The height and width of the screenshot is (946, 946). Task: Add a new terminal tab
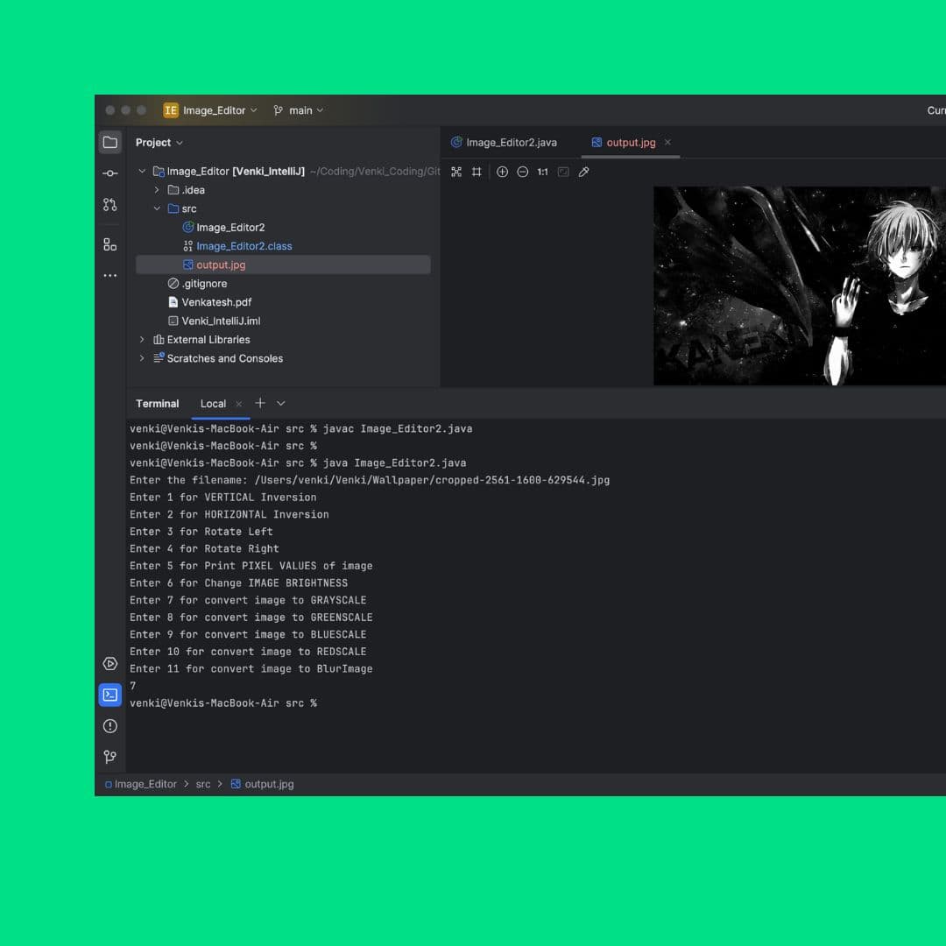[x=260, y=403]
